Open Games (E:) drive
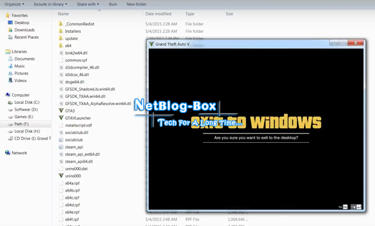The width and height of the screenshot is (375, 226). tap(23, 117)
